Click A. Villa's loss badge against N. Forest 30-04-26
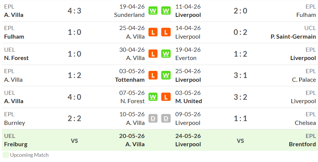 pos(153,54)
